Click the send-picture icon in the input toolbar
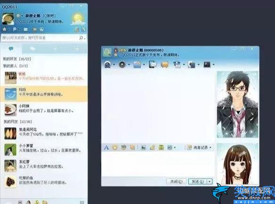This screenshot has width=275, height=204. [x=144, y=148]
